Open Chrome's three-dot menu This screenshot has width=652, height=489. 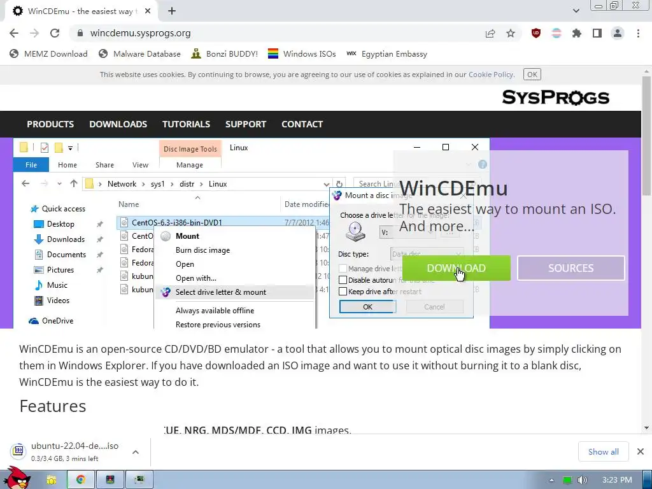point(638,33)
